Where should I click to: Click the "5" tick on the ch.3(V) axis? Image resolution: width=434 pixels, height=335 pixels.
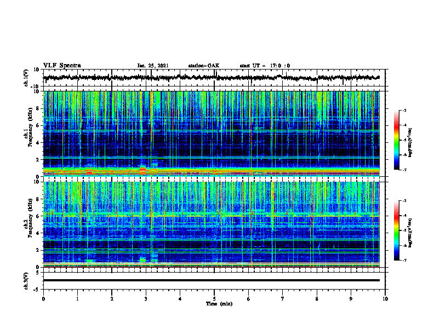[x=38, y=273]
